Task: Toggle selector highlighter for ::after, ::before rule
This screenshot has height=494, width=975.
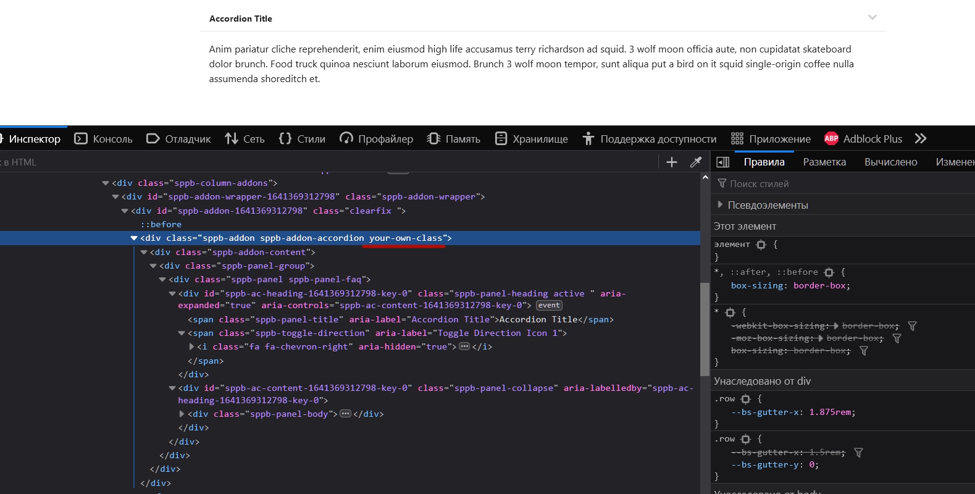Action: point(829,272)
